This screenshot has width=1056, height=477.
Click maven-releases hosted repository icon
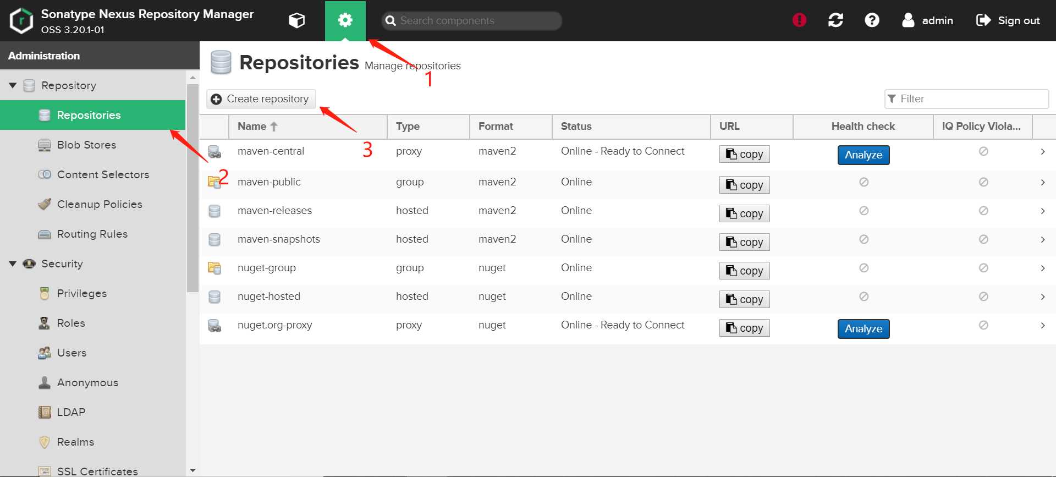pyautogui.click(x=215, y=211)
